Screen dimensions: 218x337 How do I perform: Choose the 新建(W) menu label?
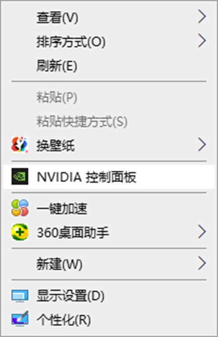click(x=59, y=264)
